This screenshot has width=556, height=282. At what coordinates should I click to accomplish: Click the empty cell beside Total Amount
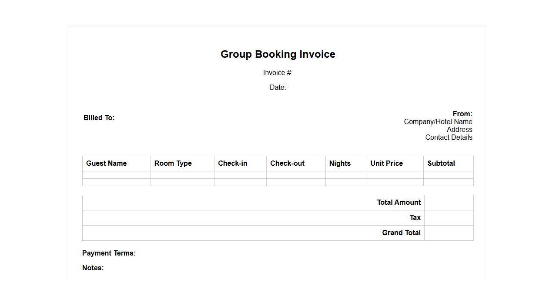449,203
